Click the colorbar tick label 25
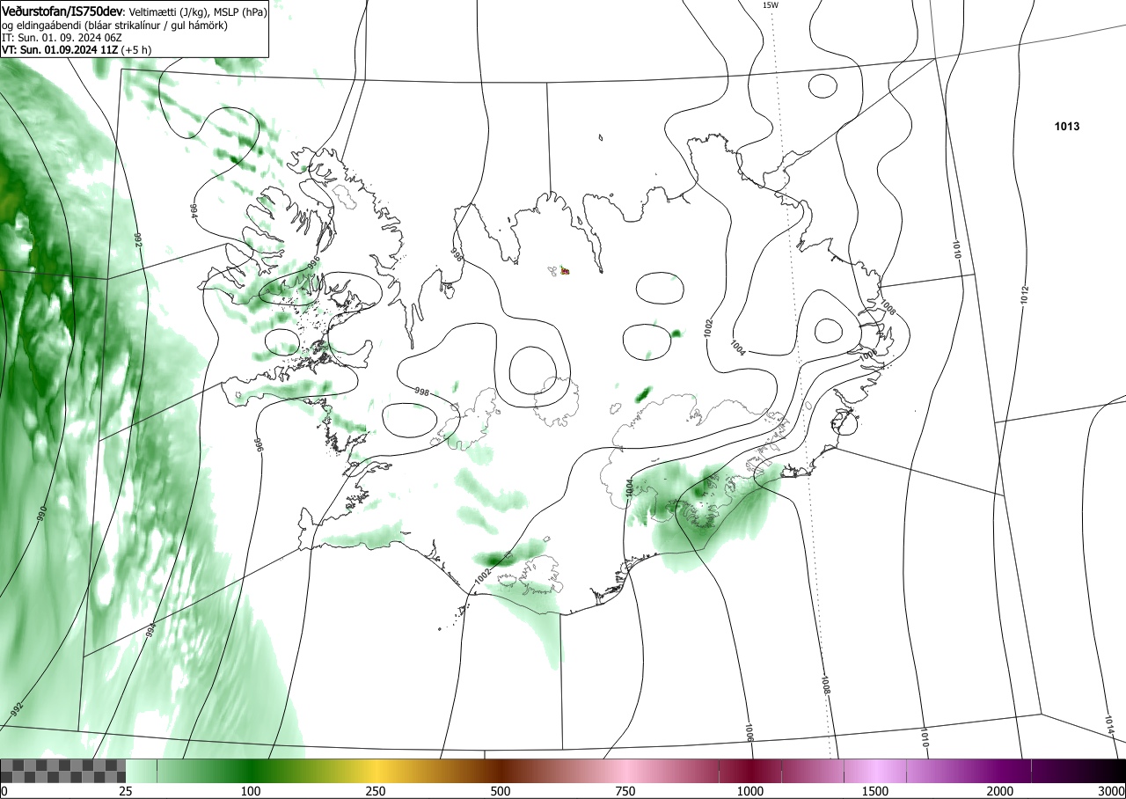The height and width of the screenshot is (799, 1126). [126, 791]
